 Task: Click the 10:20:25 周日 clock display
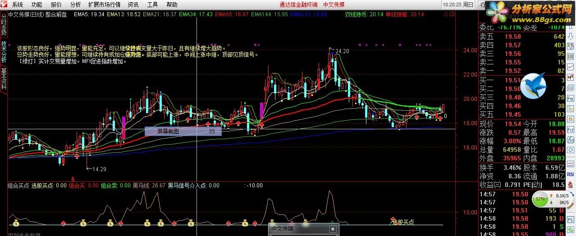tap(458, 5)
